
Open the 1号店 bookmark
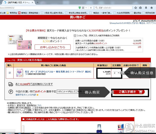click(x=52, y=13)
